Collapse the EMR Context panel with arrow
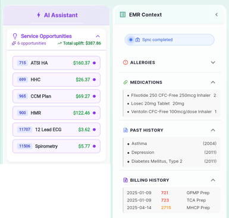 point(217,14)
